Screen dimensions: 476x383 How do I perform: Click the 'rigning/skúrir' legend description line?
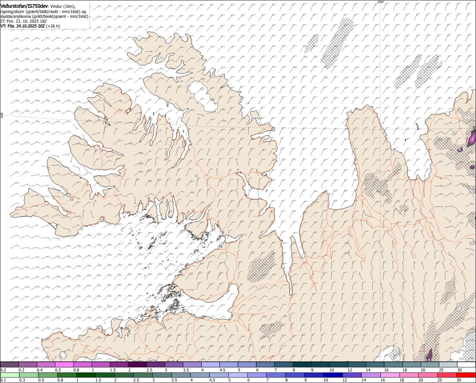[43, 12]
